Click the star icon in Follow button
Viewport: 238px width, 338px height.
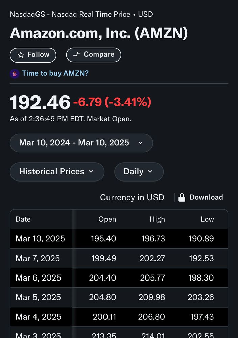[x=21, y=55]
